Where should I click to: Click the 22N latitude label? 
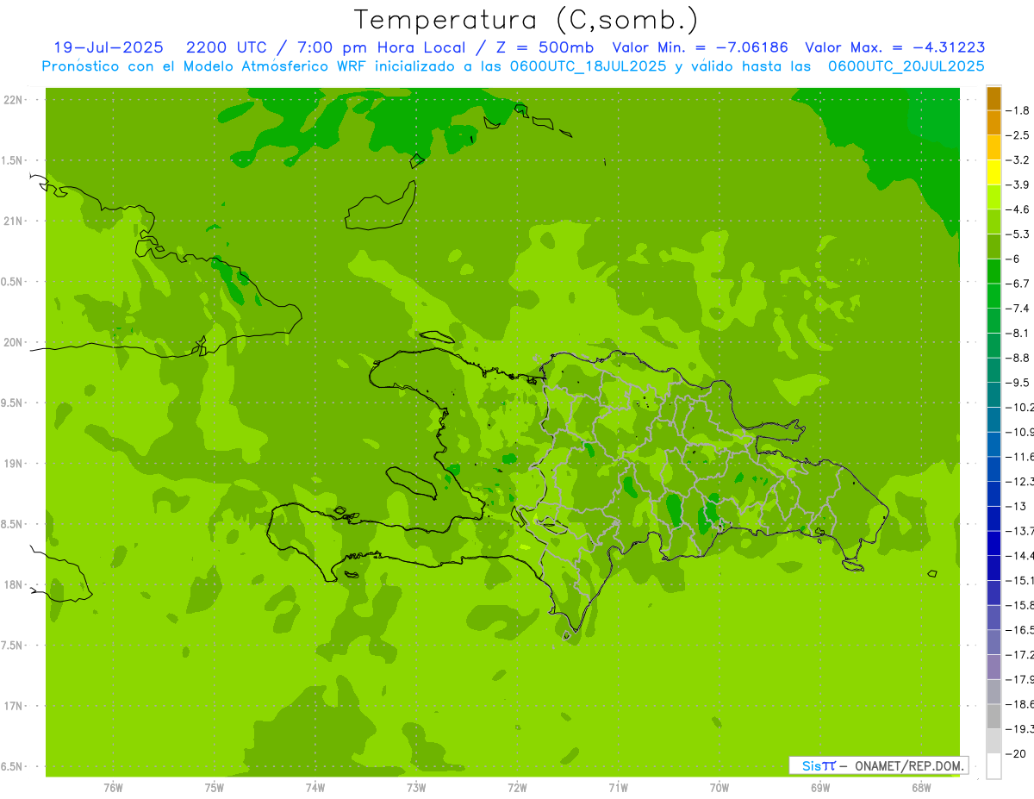click(14, 100)
